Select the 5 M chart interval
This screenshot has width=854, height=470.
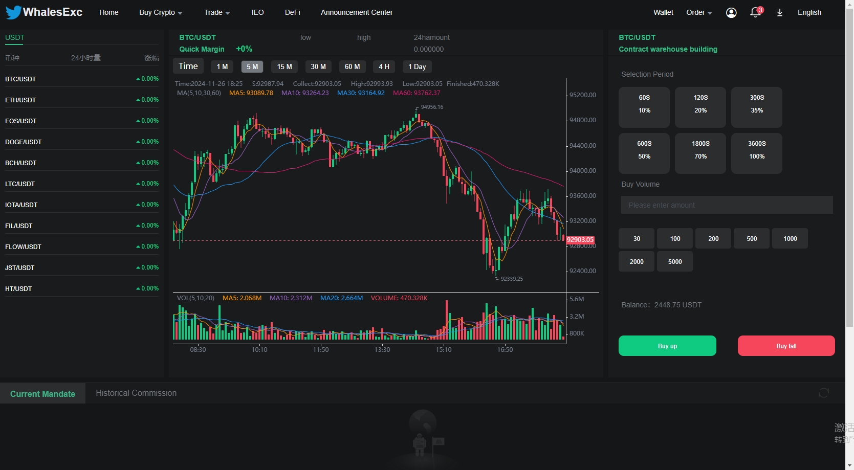pos(252,66)
